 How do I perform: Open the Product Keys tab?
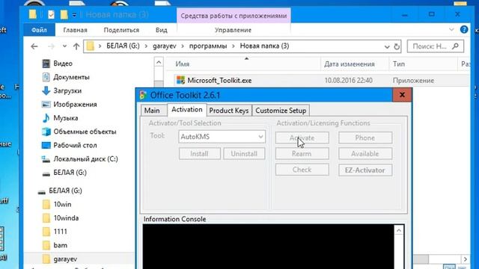pos(229,111)
